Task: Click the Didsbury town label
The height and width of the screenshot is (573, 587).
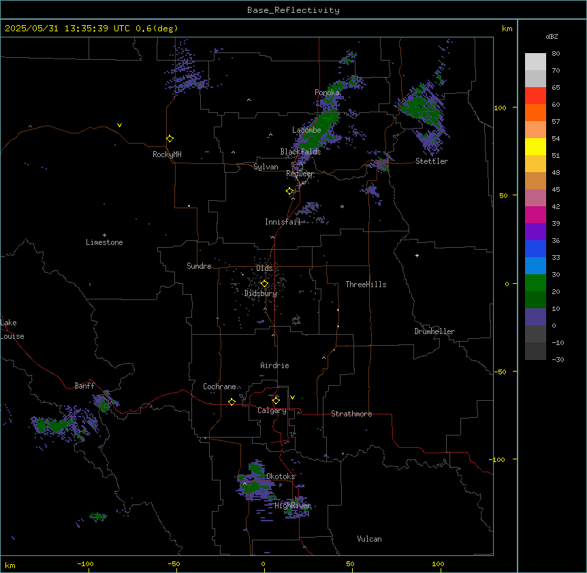Action: tap(261, 293)
